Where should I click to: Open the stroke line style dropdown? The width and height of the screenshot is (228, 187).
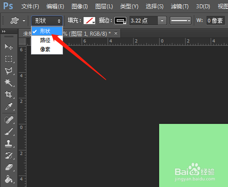coord(181,21)
